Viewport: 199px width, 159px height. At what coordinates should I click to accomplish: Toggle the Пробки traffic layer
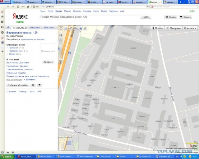pos(158,28)
